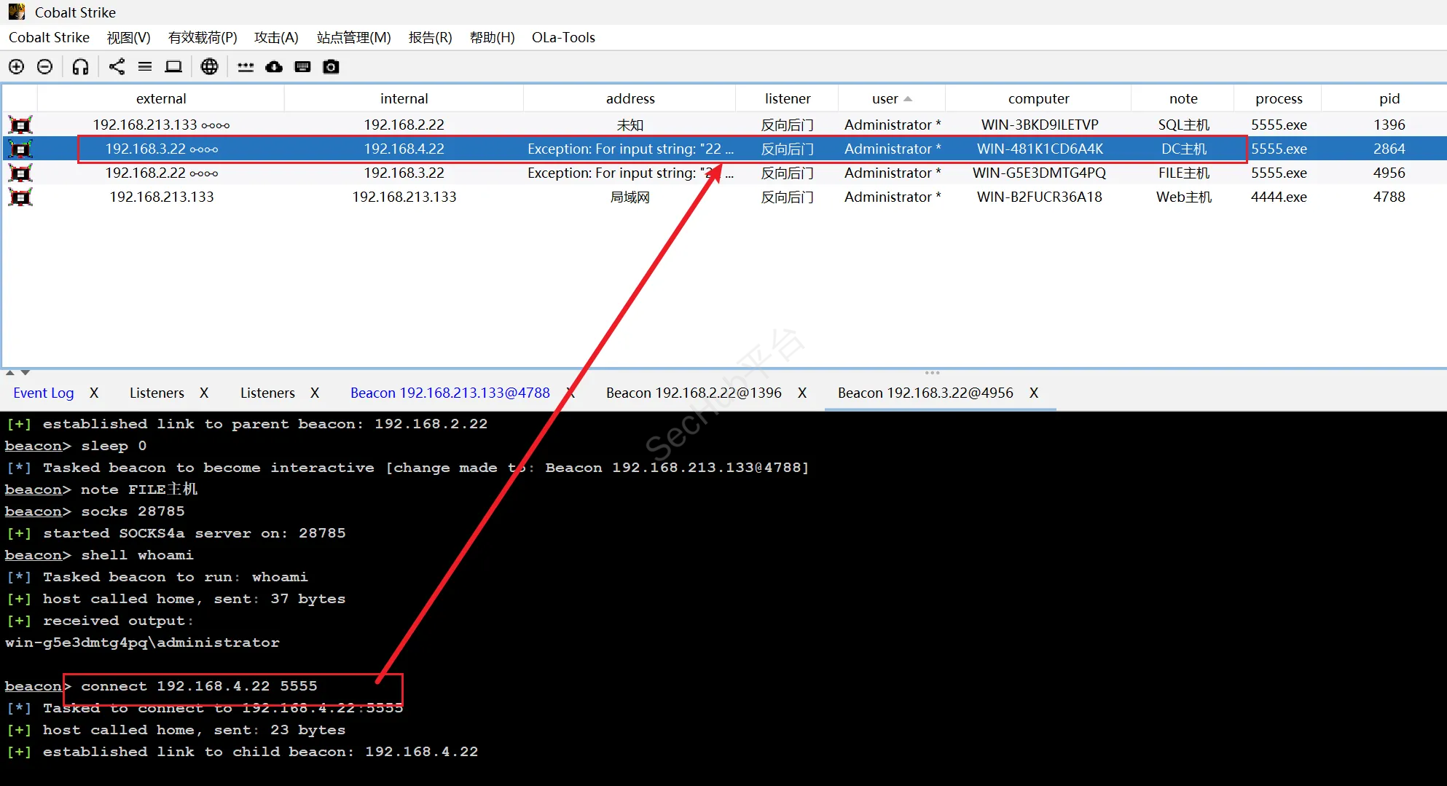Select beacon icon for SQL主机 row

coord(20,125)
